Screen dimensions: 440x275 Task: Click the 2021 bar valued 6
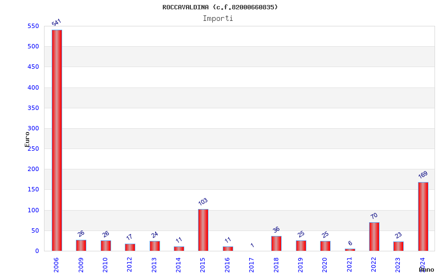[350, 250]
